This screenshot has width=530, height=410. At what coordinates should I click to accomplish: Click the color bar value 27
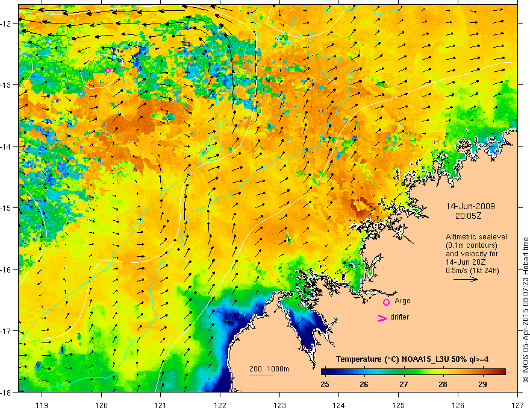404,384
